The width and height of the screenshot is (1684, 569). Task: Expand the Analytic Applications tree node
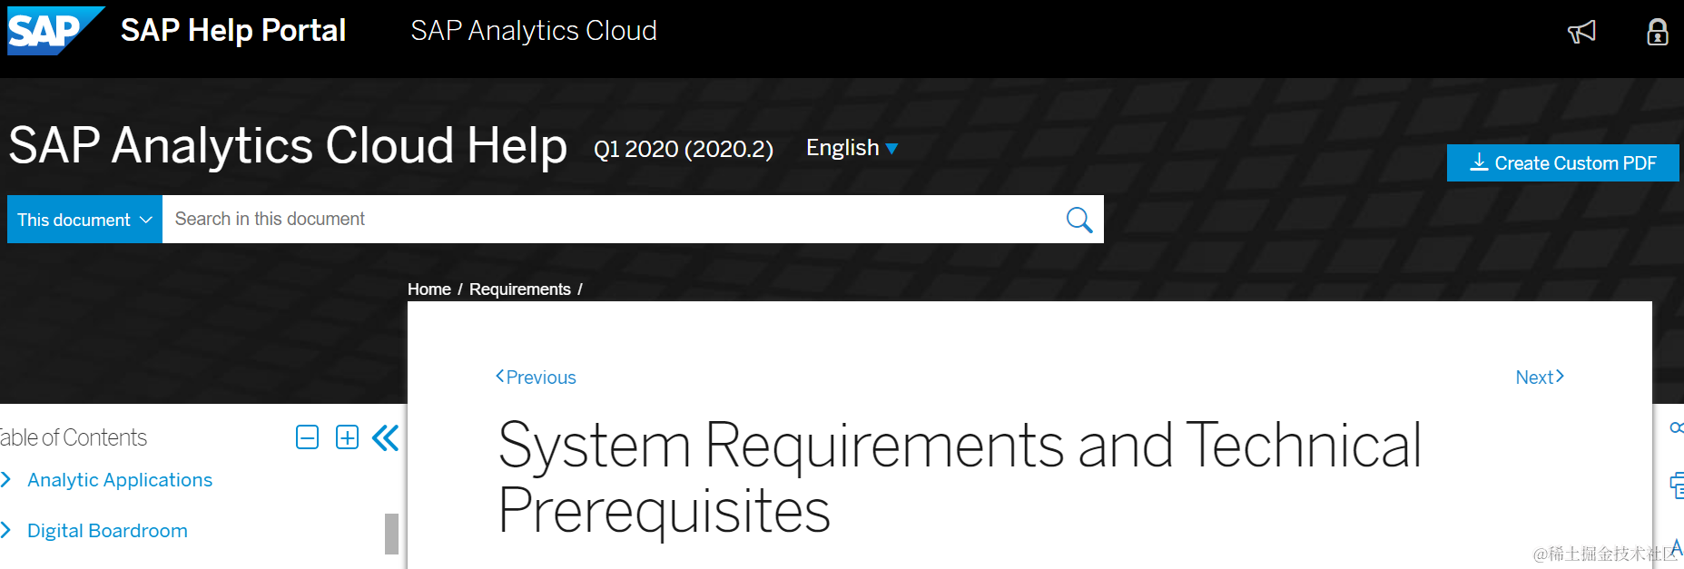tap(6, 479)
